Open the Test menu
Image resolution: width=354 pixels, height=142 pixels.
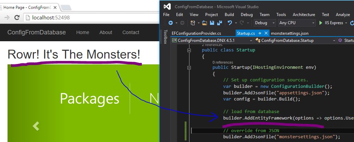325,15
